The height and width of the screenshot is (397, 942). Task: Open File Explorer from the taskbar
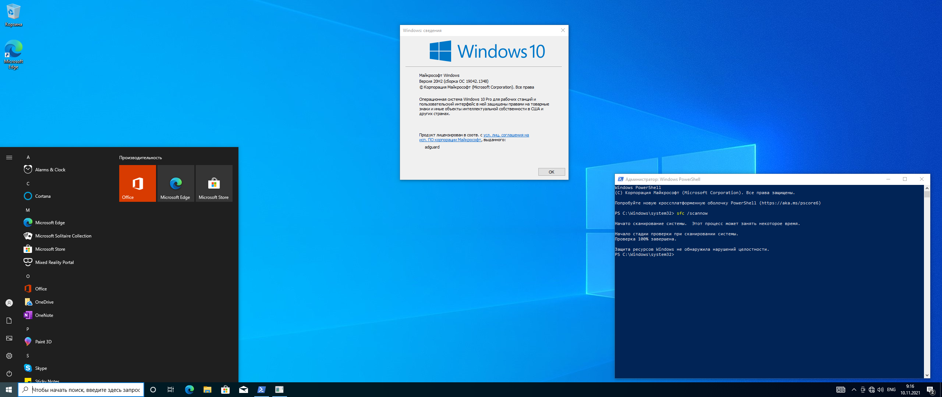coord(207,390)
